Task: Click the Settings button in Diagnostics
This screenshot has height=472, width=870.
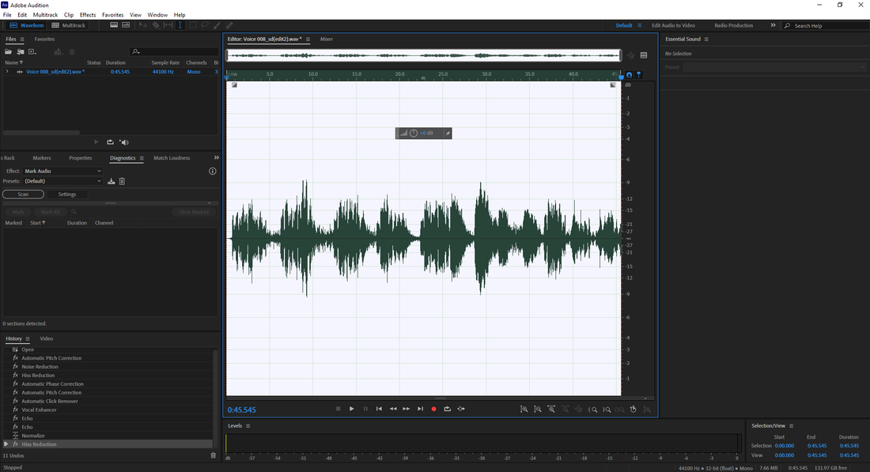Action: (67, 194)
